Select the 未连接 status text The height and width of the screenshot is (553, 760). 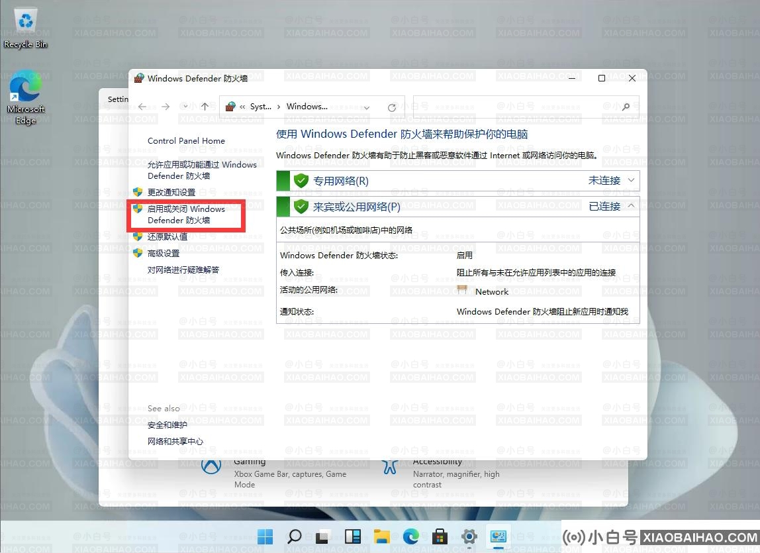click(604, 180)
